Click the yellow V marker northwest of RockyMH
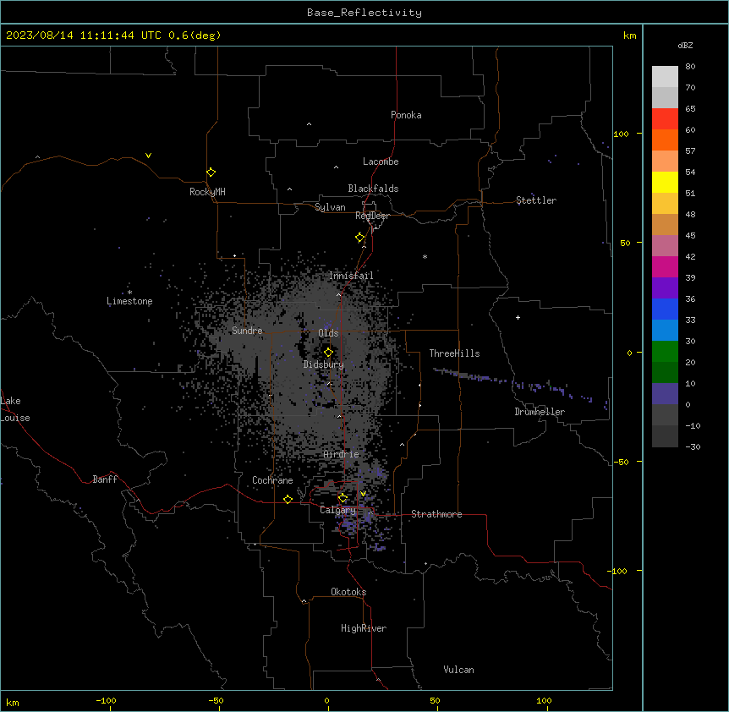This screenshot has width=729, height=712. [148, 156]
